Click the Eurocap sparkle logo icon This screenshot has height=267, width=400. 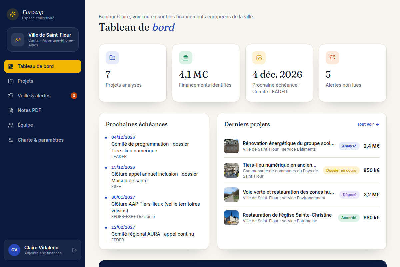(x=13, y=14)
